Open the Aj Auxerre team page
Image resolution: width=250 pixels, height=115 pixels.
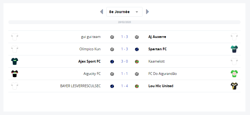157,37
